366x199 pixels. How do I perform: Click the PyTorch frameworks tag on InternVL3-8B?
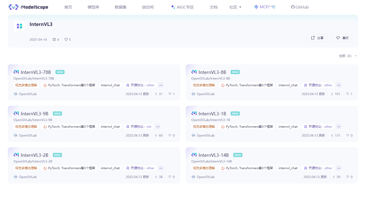pos(247,85)
